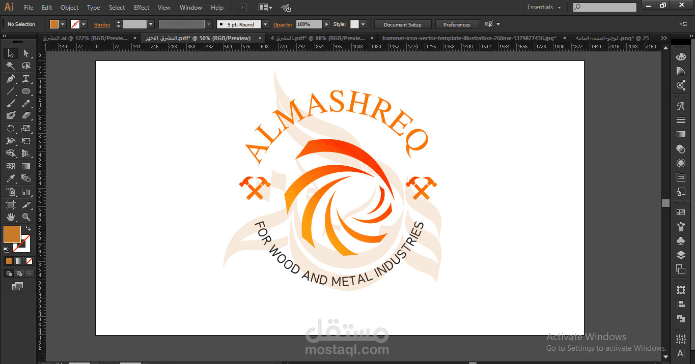Select the Pen tool
The height and width of the screenshot is (364, 695).
(10, 79)
